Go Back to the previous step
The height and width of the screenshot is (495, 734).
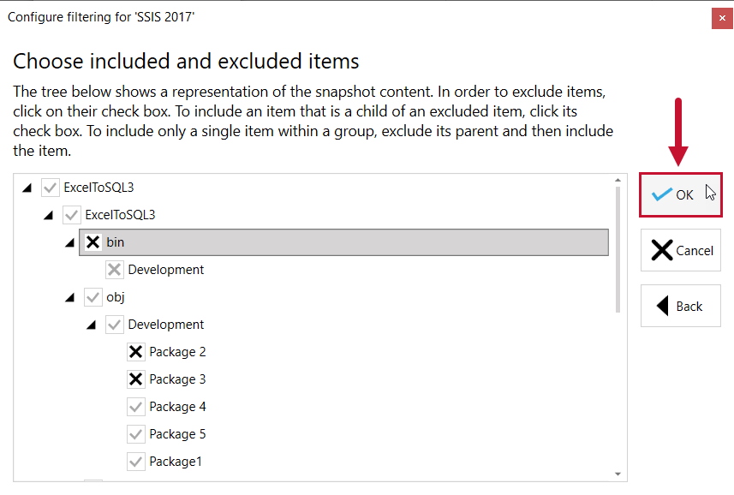point(681,306)
